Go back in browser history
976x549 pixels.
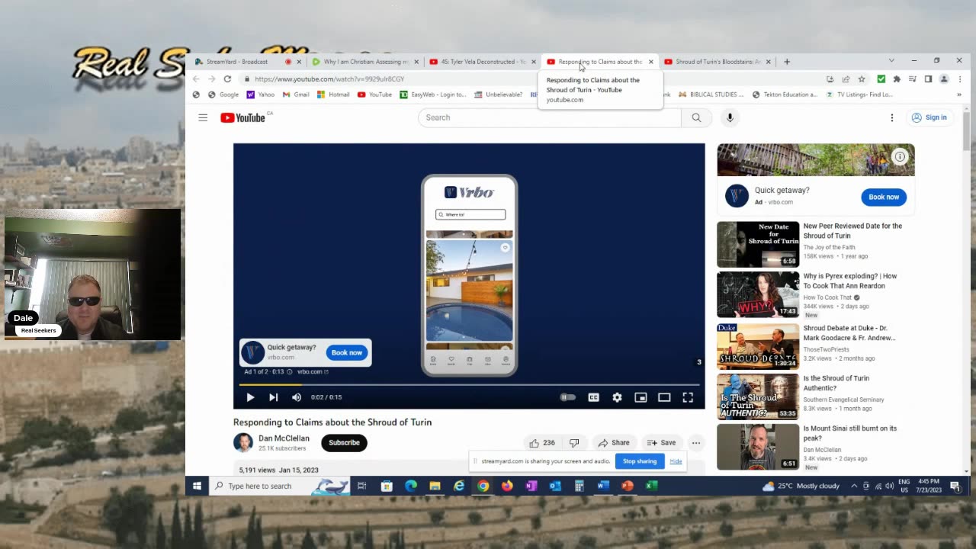pyautogui.click(x=196, y=79)
